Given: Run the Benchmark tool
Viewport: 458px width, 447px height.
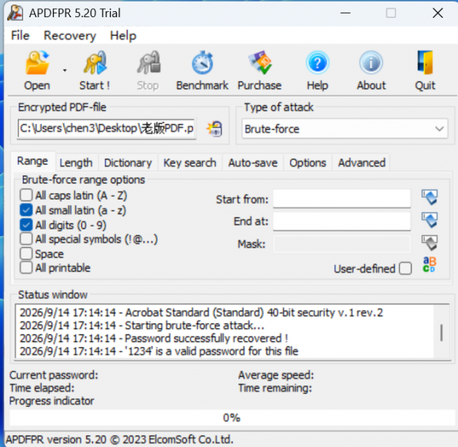Looking at the screenshot, I should pos(202,63).
